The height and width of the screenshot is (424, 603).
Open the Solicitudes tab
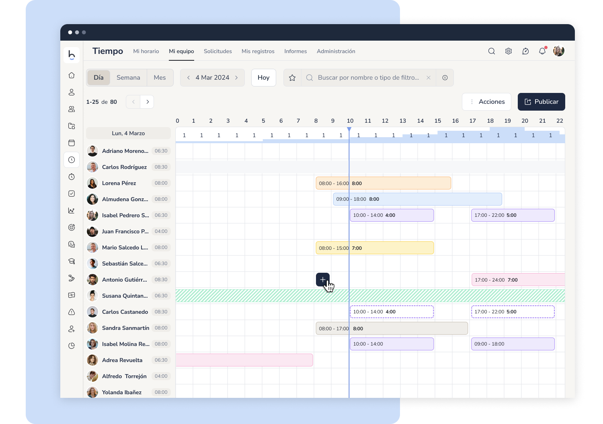[x=217, y=51]
